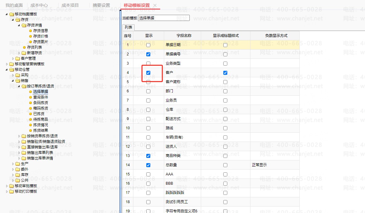
Task: Switch to the 成本中心 tab
Action: point(39,5)
